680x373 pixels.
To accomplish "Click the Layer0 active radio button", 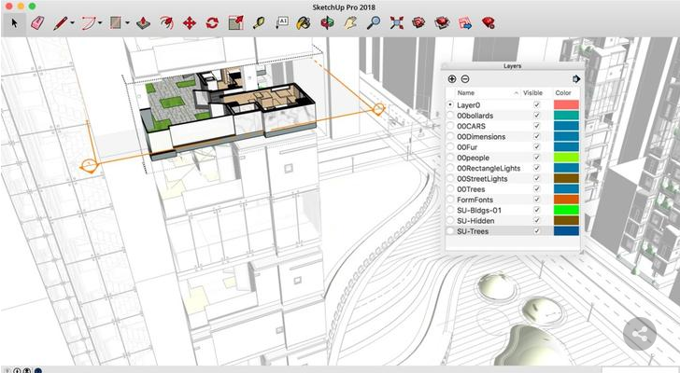I will coord(450,104).
